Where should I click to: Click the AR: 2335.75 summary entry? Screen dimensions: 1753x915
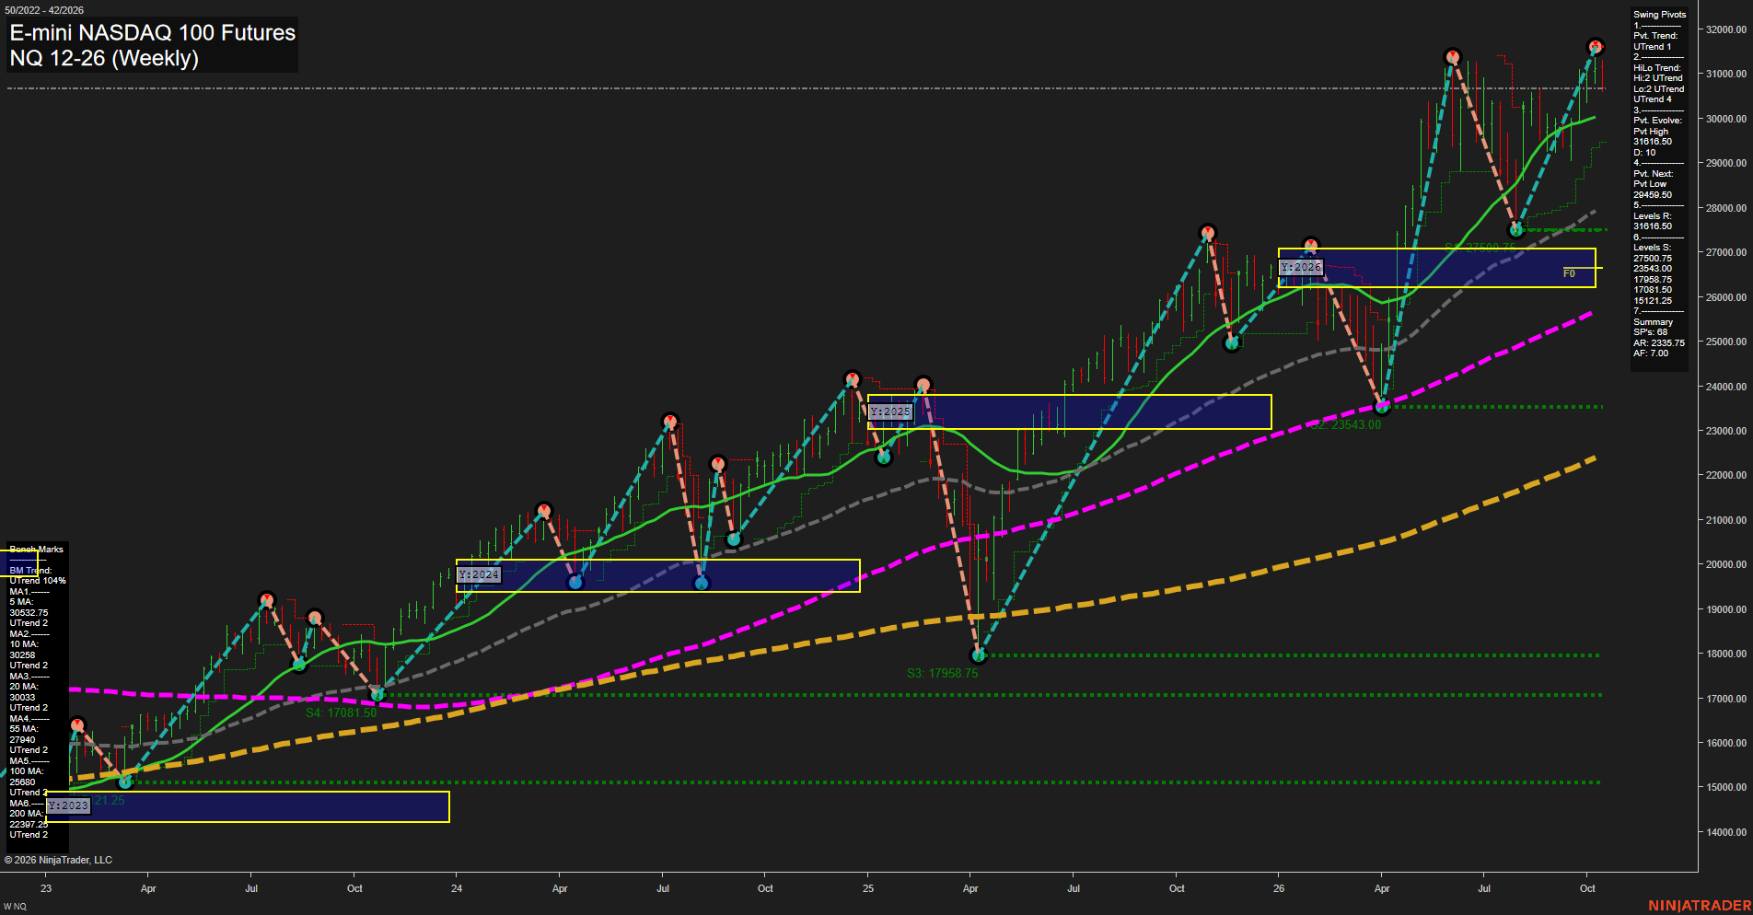click(1659, 342)
